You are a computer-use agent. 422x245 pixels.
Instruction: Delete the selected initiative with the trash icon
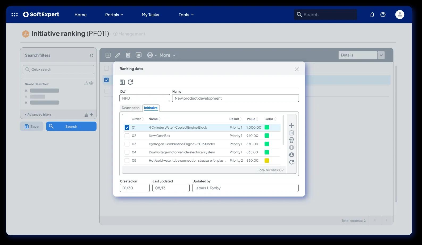point(291,133)
